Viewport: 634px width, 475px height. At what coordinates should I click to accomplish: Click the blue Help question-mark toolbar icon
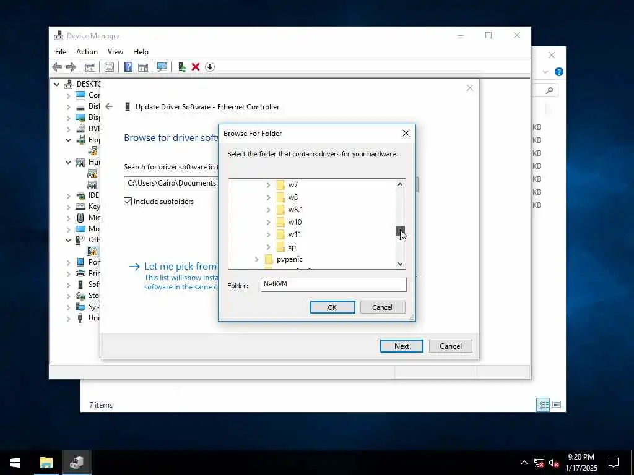[128, 67]
